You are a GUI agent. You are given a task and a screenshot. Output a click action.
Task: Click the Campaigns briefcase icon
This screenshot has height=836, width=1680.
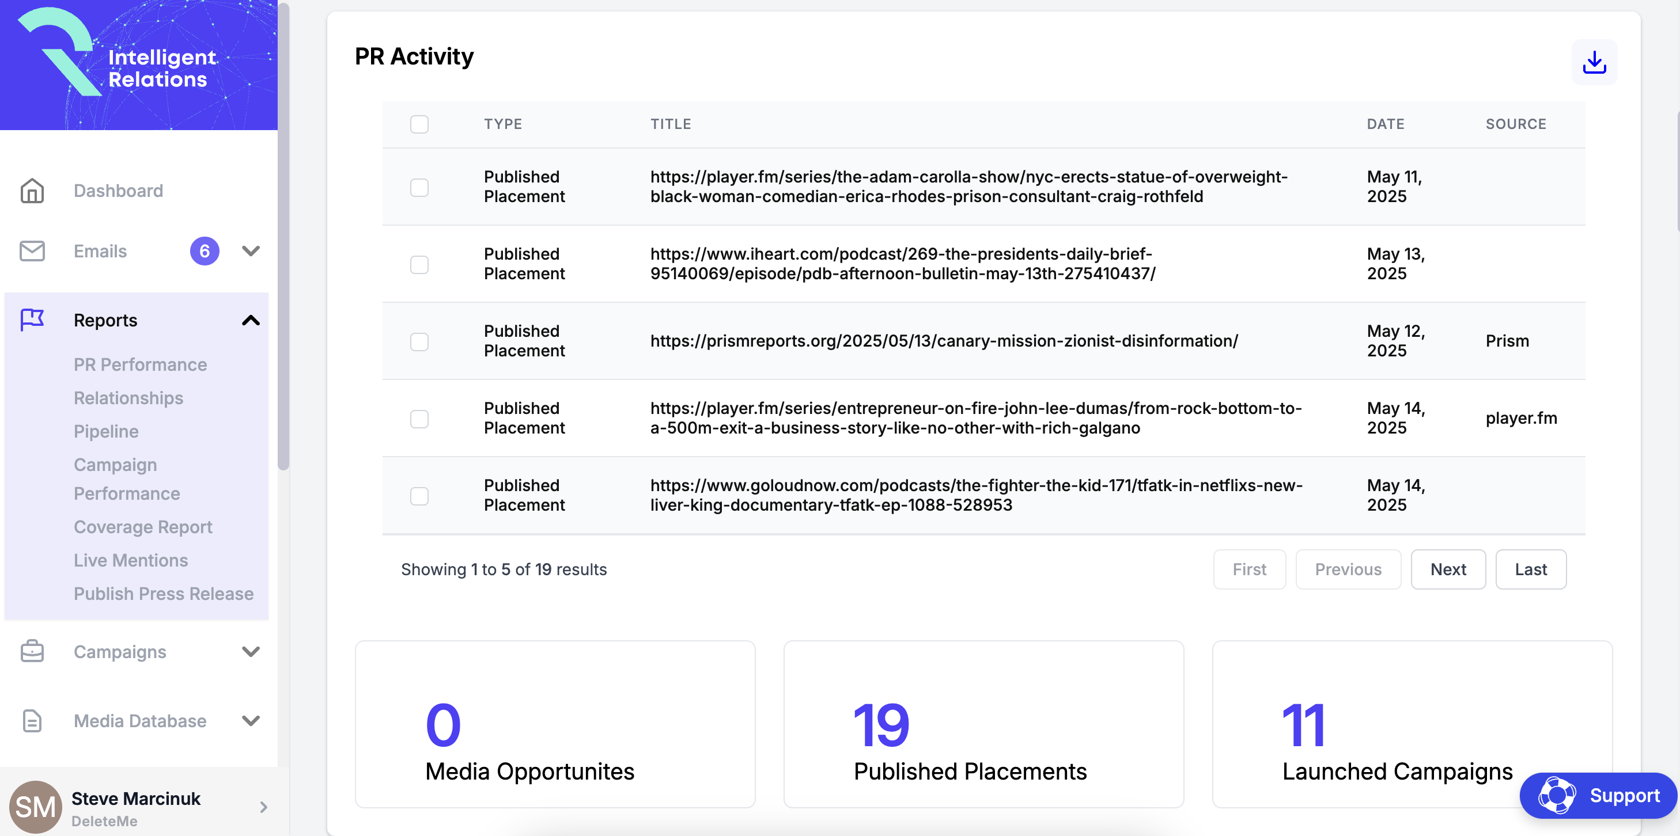click(x=32, y=652)
